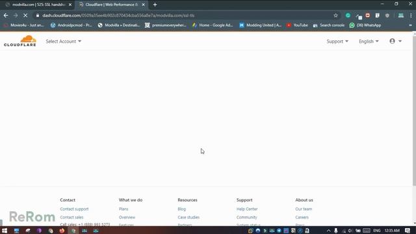Click the taskbar microphone icon
The height and width of the screenshot is (234, 416).
point(336,231)
